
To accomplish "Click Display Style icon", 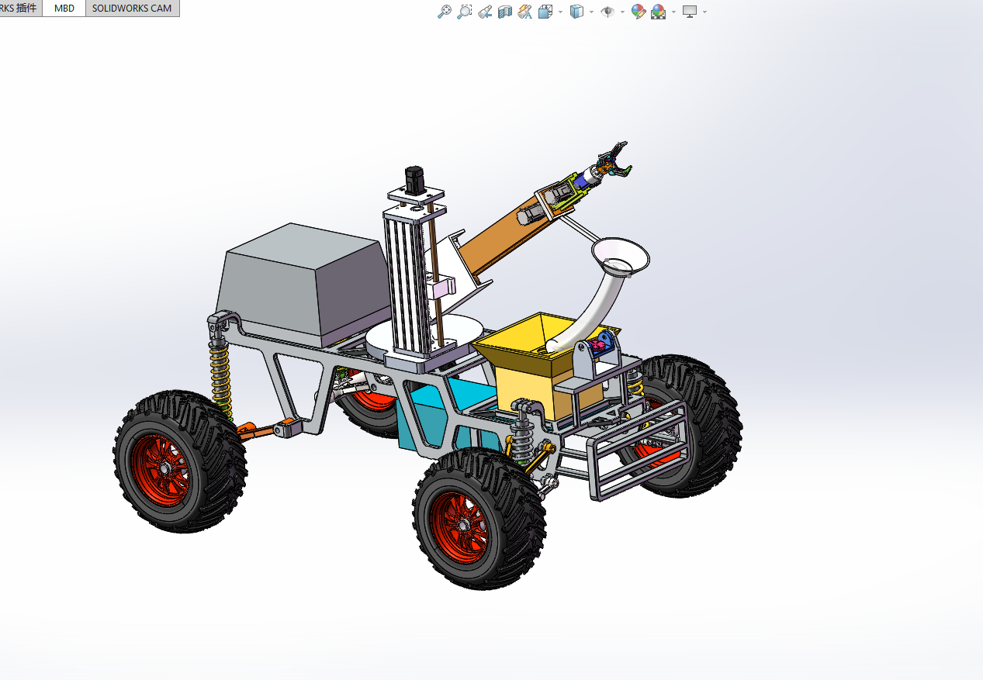I will pos(576,12).
